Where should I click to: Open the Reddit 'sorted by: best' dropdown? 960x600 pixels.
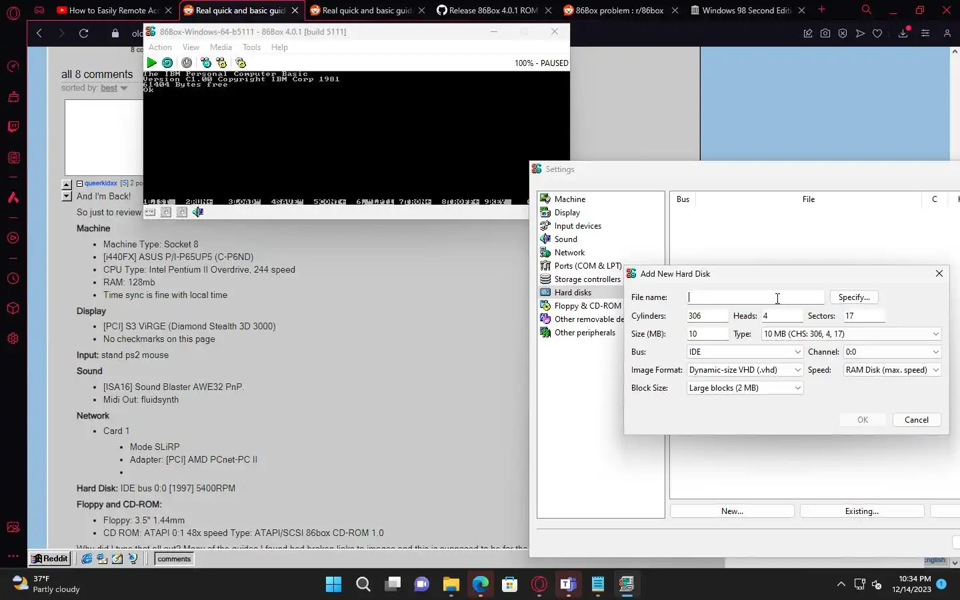113,88
